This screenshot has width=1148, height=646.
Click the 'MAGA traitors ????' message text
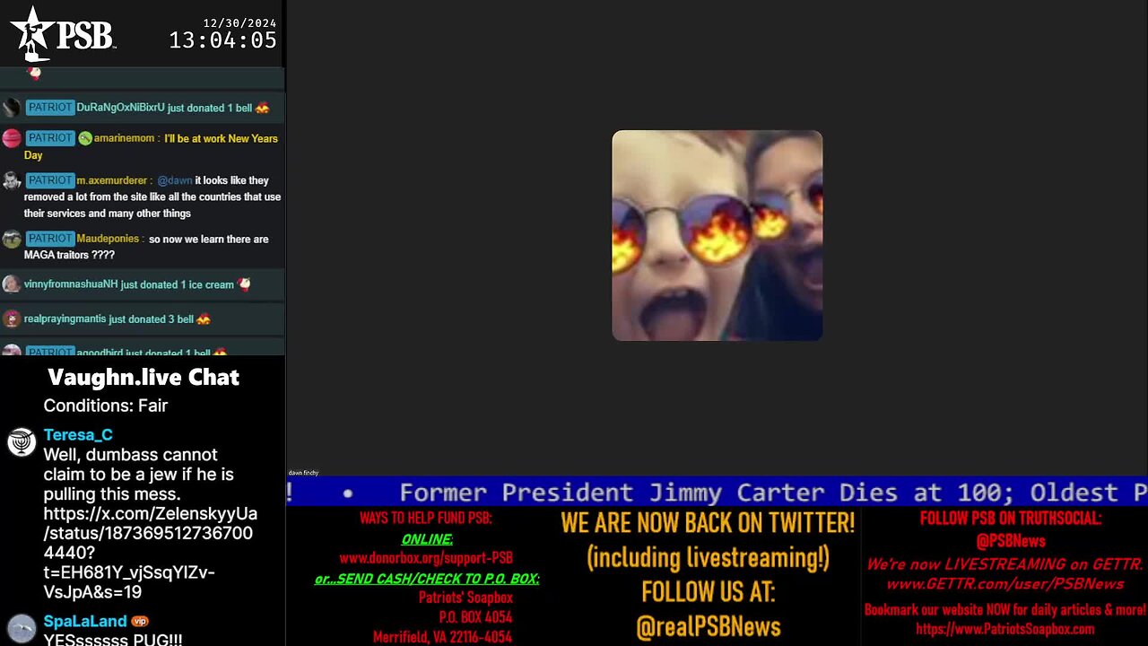(69, 255)
